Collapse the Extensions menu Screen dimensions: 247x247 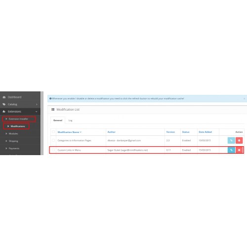(37, 112)
